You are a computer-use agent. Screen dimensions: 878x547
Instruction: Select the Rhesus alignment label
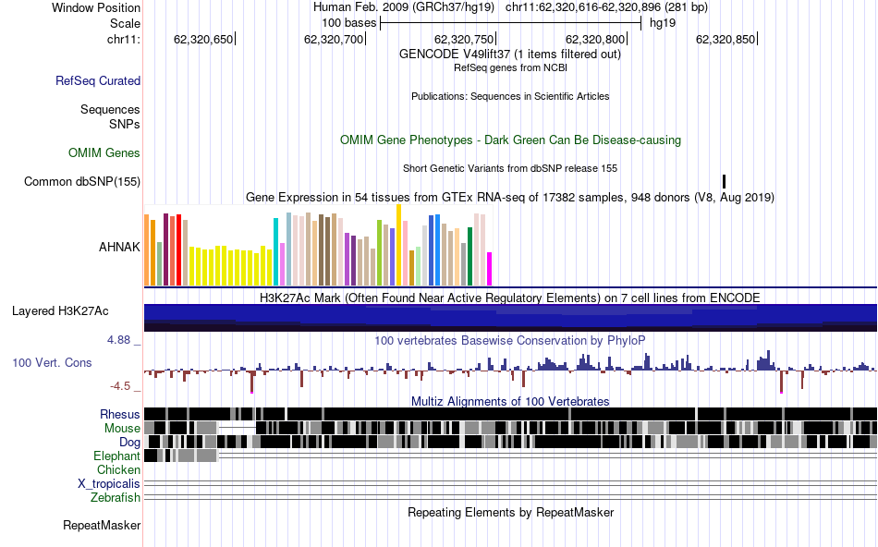(120, 414)
